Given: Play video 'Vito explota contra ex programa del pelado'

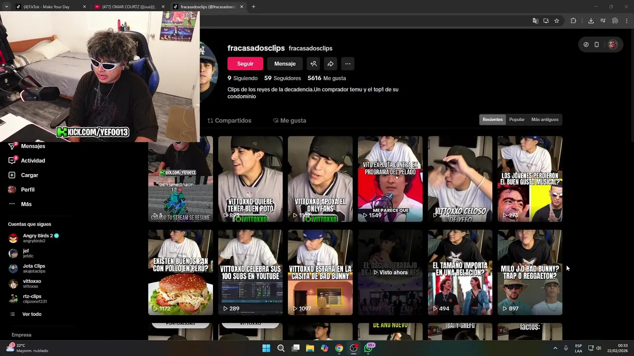Looking at the screenshot, I should pyautogui.click(x=390, y=179).
